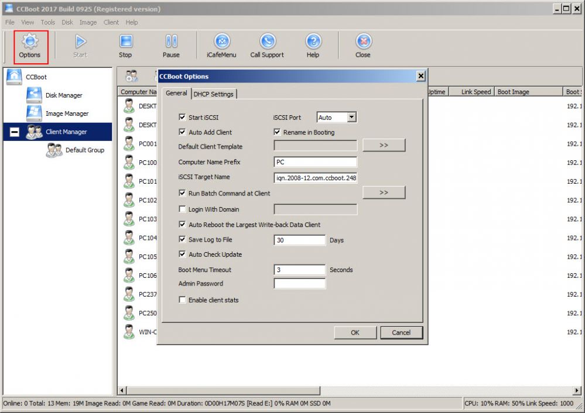Viewport: 585px width, 413px height.
Task: Close the CCBoot Options dialog
Action: tap(421, 76)
